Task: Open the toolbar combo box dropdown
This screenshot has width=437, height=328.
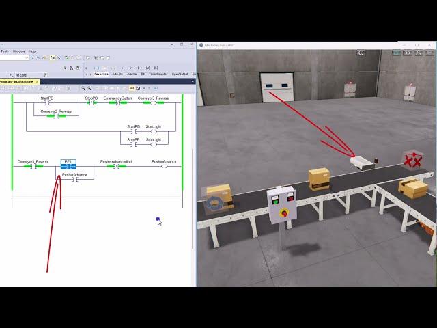Action: (27, 58)
